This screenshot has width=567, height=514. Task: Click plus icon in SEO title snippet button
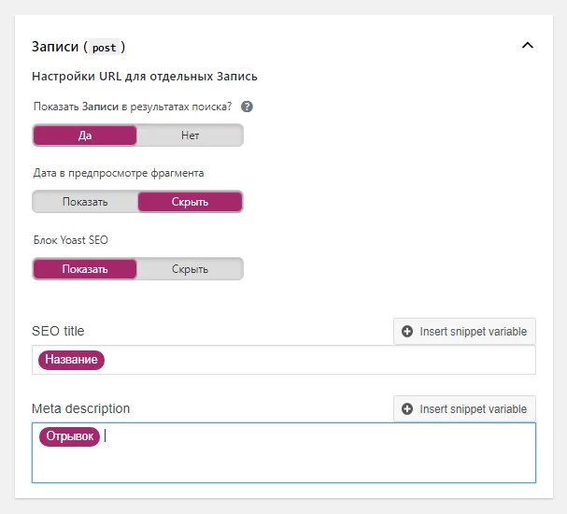pyautogui.click(x=407, y=332)
